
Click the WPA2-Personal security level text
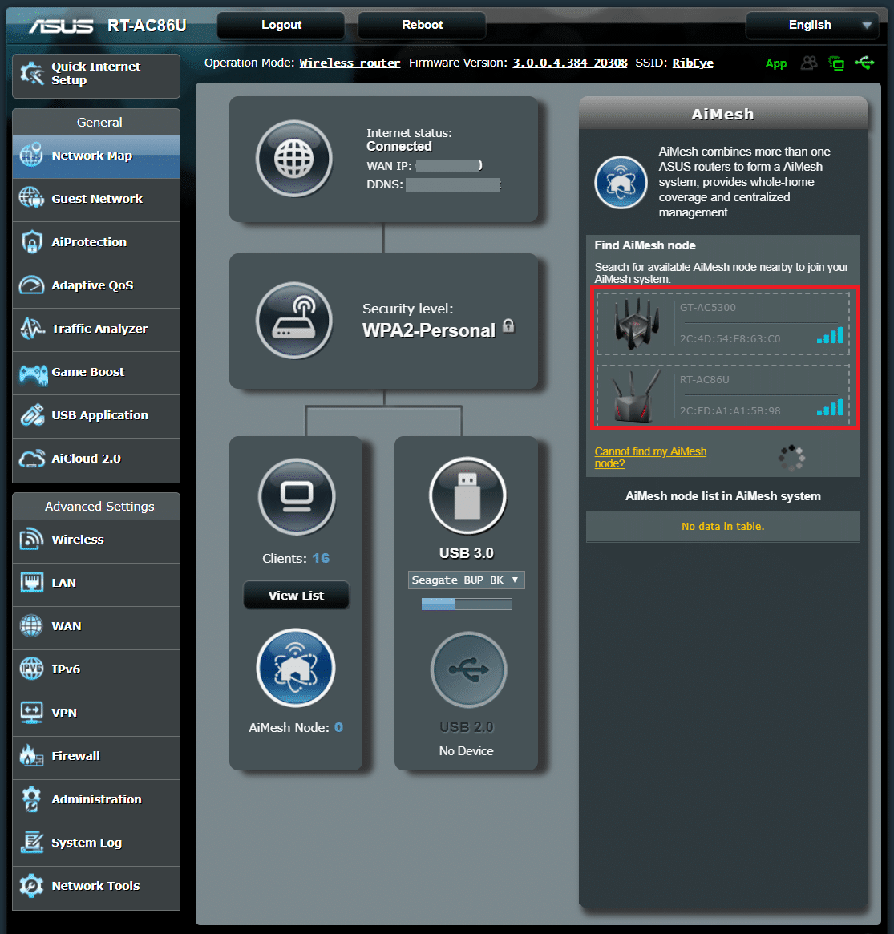(x=429, y=330)
